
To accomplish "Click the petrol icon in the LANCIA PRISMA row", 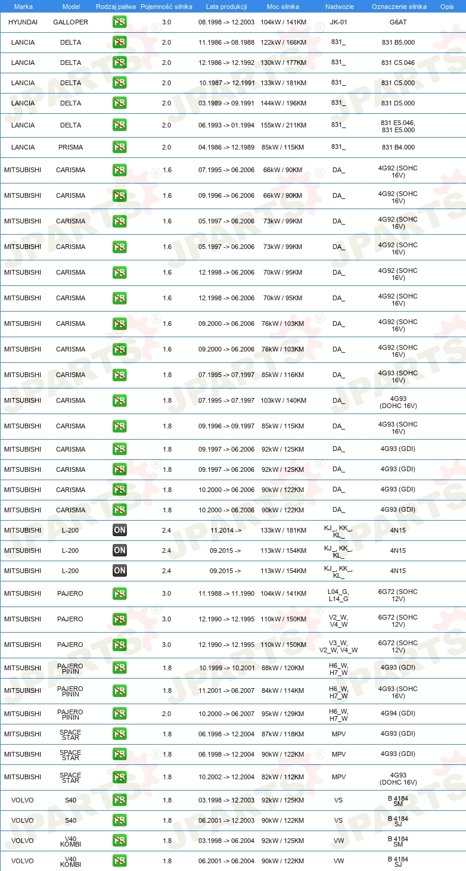I will click(x=120, y=147).
